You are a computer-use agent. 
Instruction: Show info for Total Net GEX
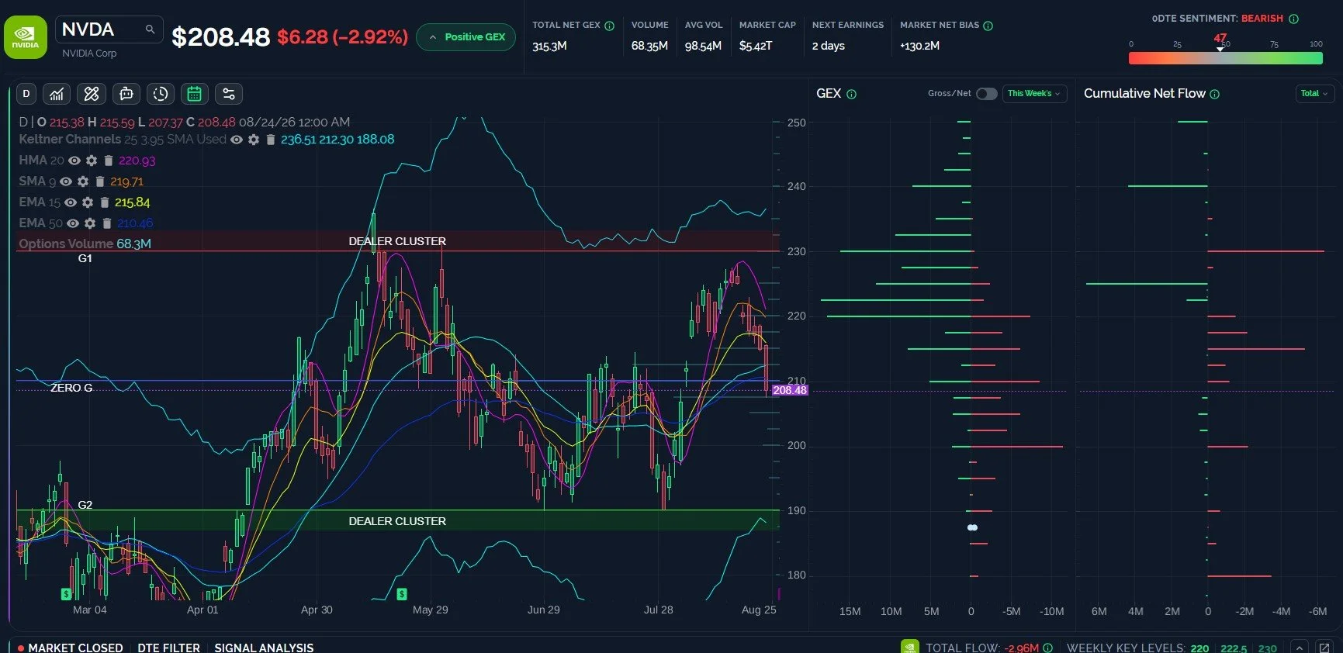[x=610, y=26]
